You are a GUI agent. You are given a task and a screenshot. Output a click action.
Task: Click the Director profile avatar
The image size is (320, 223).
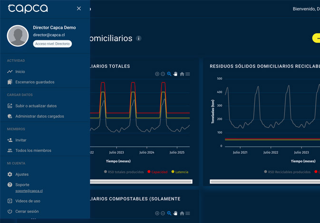(x=18, y=36)
